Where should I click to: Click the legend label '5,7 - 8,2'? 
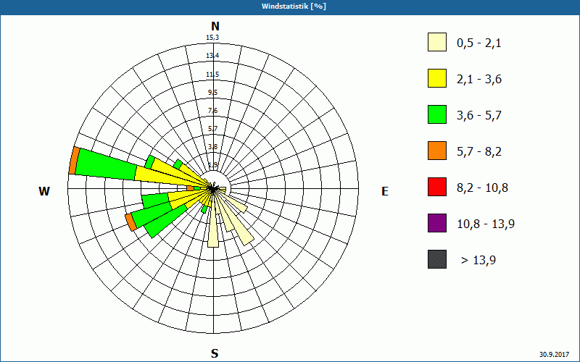pyautogui.click(x=479, y=152)
